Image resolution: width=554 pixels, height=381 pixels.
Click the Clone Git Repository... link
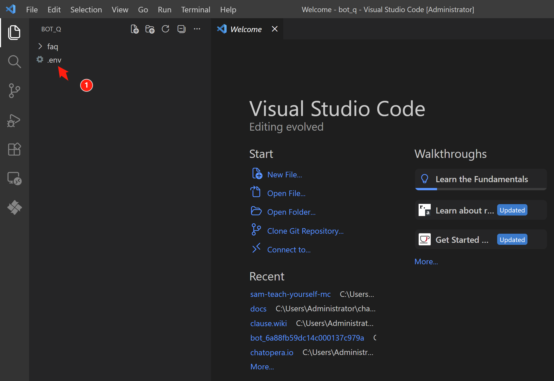305,231
